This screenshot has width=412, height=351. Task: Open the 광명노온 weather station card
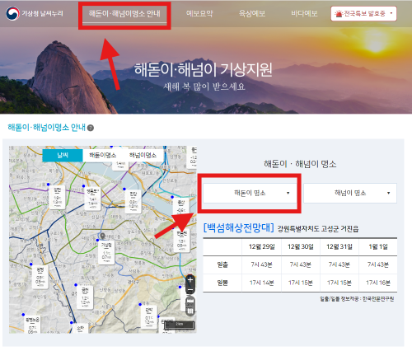32,325
